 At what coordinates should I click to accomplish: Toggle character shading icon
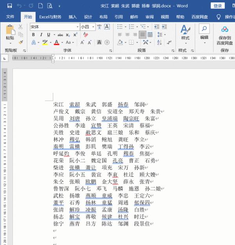99,42
